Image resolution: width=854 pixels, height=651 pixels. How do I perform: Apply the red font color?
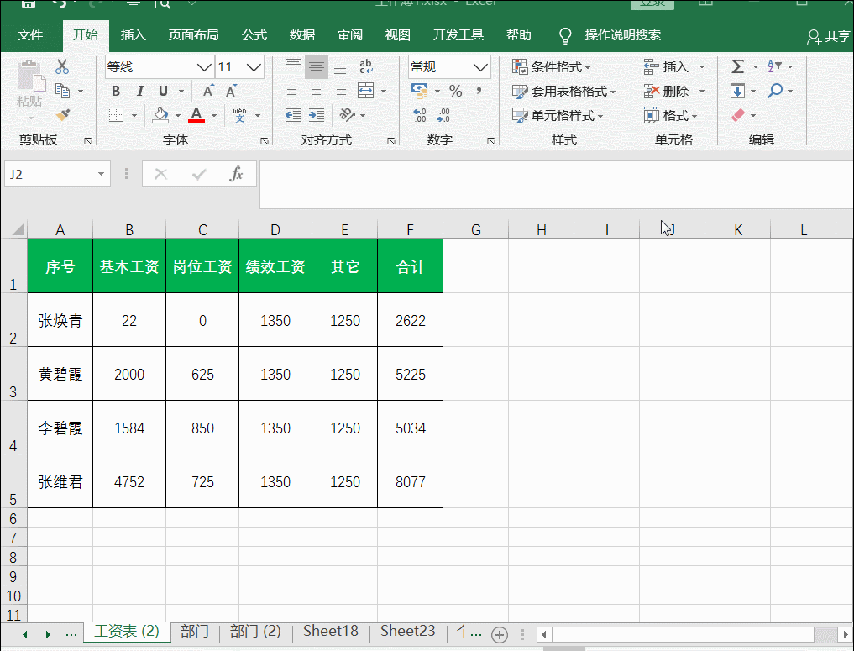click(196, 115)
